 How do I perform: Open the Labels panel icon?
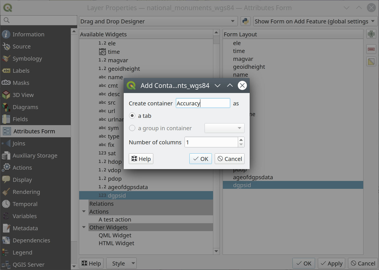click(6, 70)
